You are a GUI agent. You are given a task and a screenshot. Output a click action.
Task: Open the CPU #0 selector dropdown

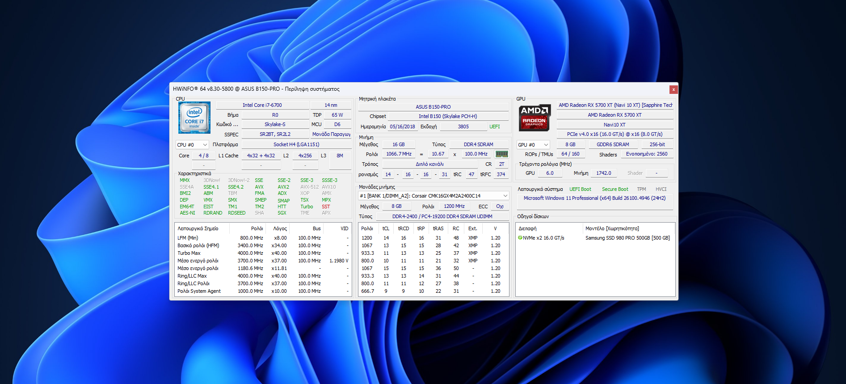pos(192,145)
